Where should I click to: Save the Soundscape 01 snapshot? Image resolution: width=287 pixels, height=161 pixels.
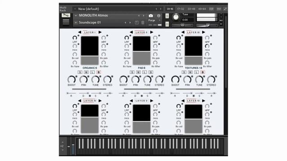click(137, 23)
